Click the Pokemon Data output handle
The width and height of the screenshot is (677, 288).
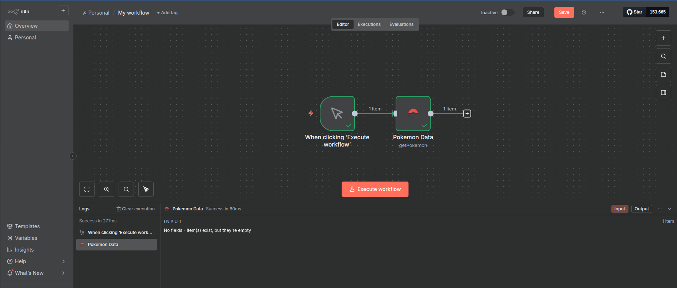tap(431, 113)
